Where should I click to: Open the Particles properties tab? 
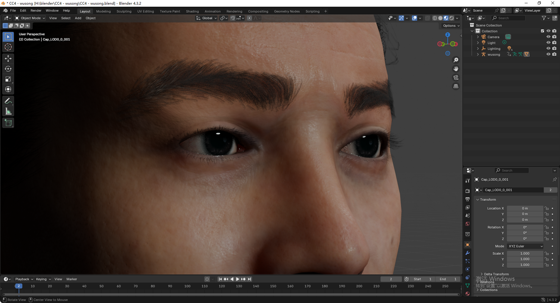(x=467, y=261)
